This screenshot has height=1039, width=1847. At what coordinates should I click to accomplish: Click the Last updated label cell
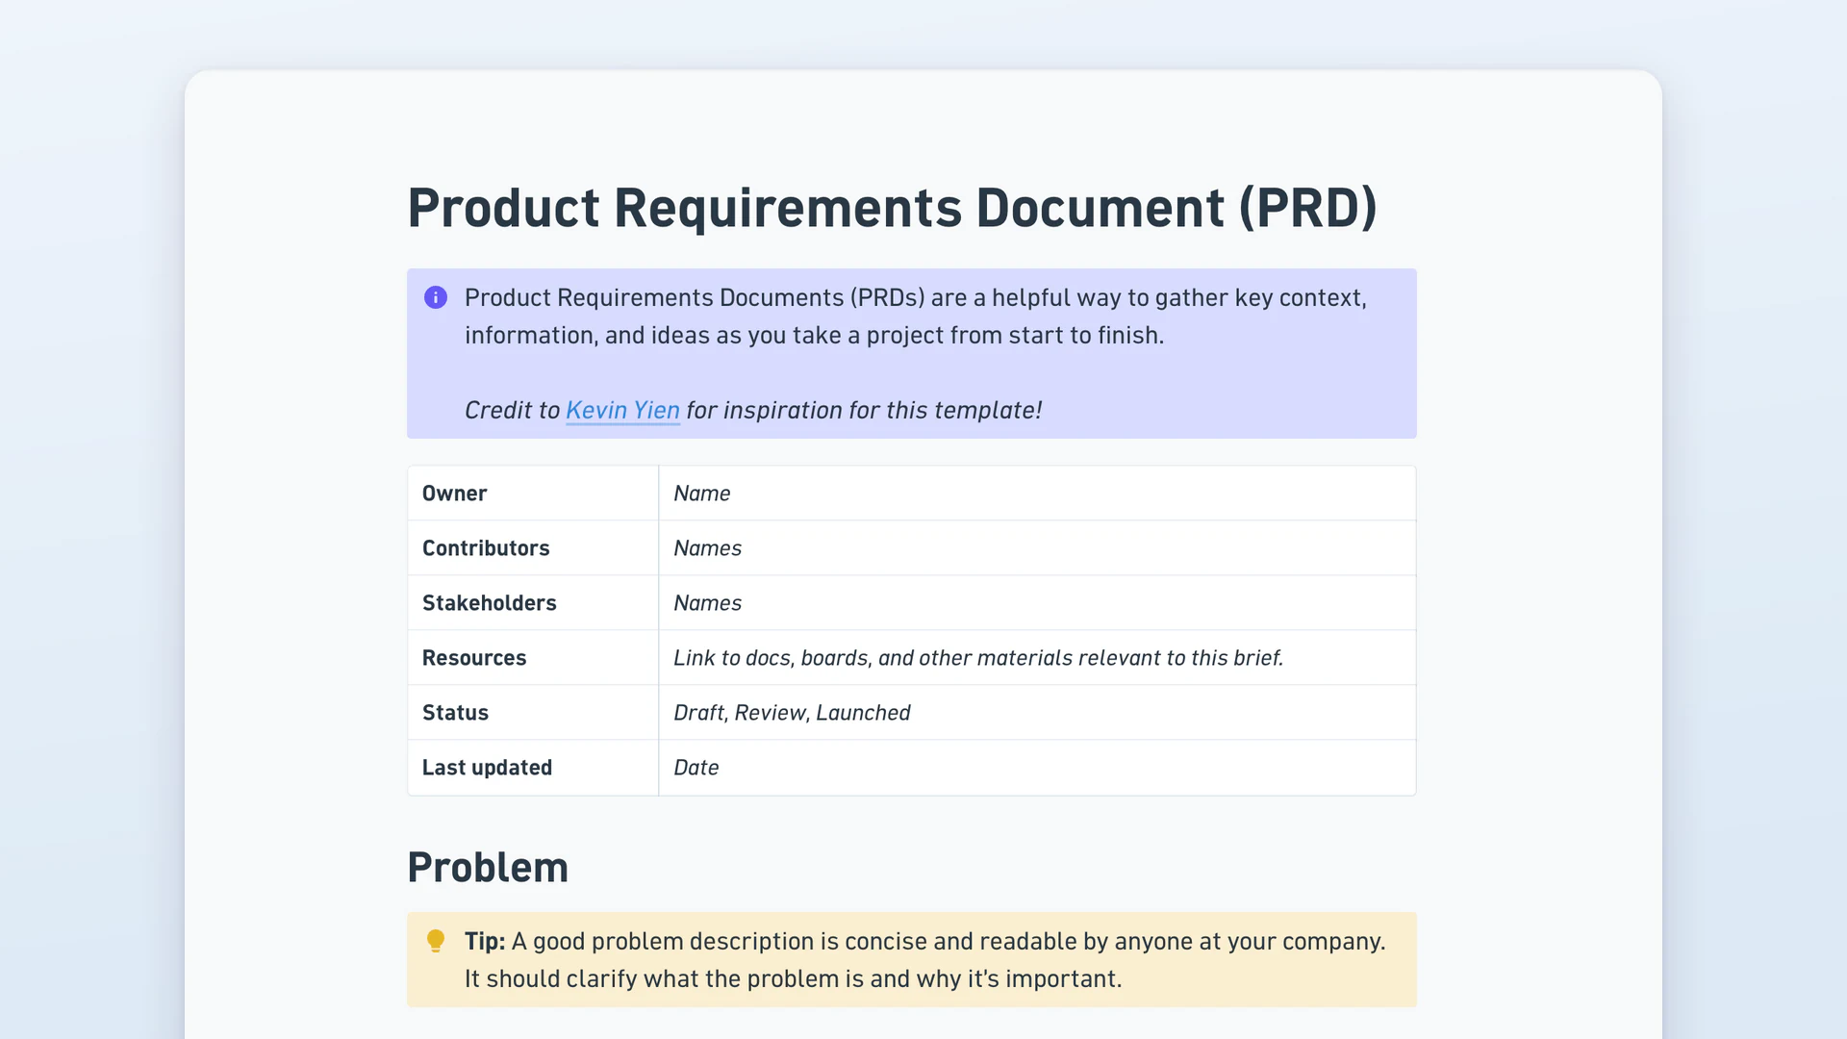click(x=533, y=768)
